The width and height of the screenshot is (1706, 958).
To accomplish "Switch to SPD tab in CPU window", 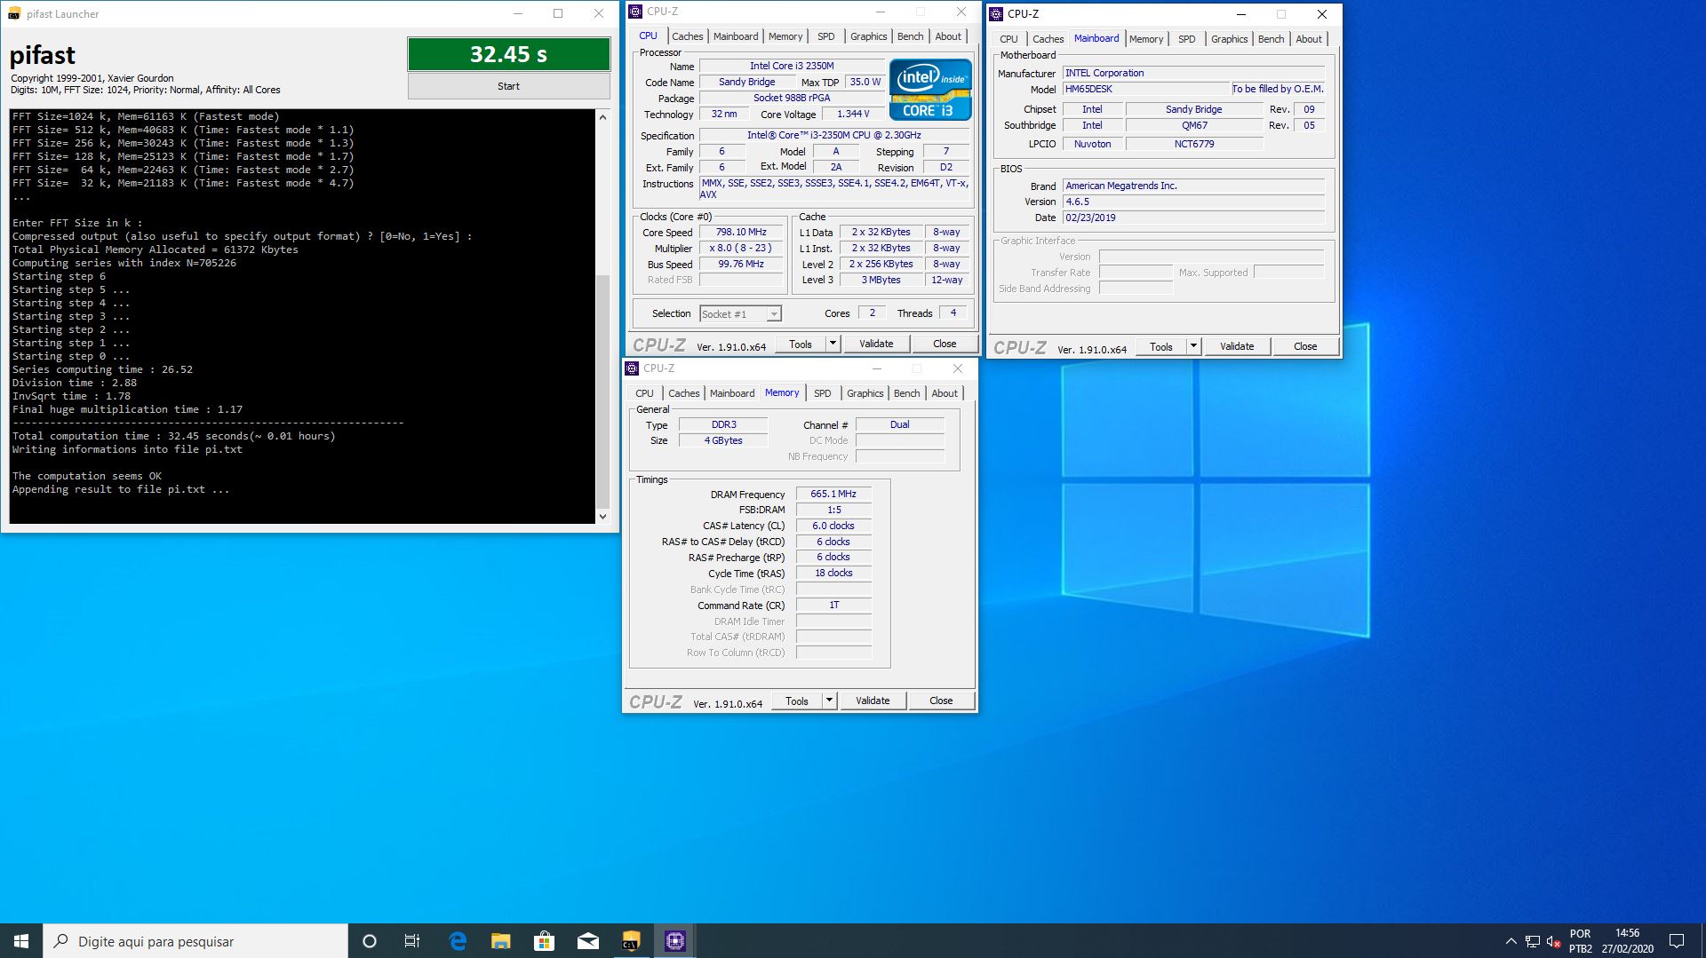I will (826, 36).
